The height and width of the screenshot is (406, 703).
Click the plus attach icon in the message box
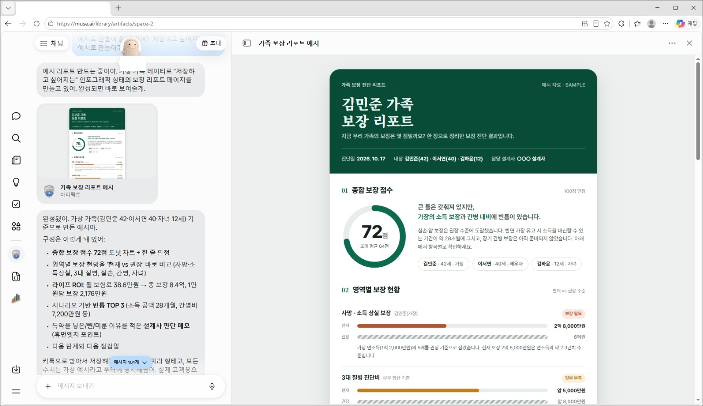[x=48, y=386]
